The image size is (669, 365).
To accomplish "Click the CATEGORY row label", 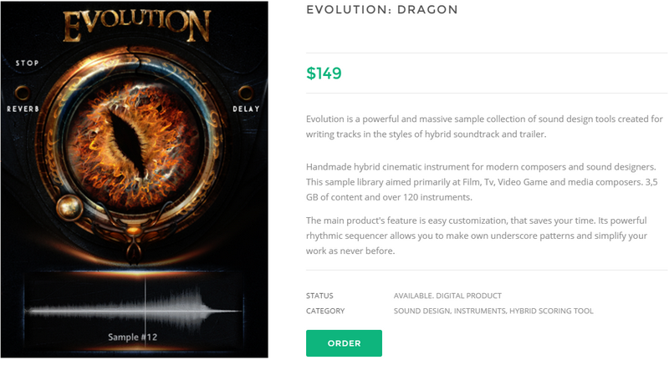I will coord(325,312).
